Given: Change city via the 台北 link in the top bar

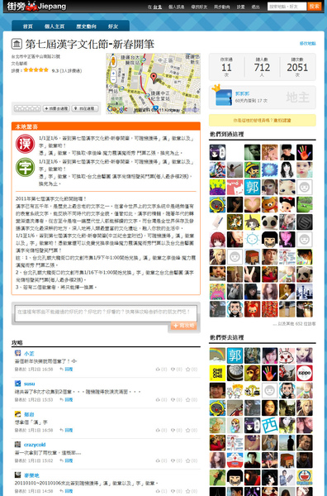Looking at the screenshot, I should (x=158, y=7).
